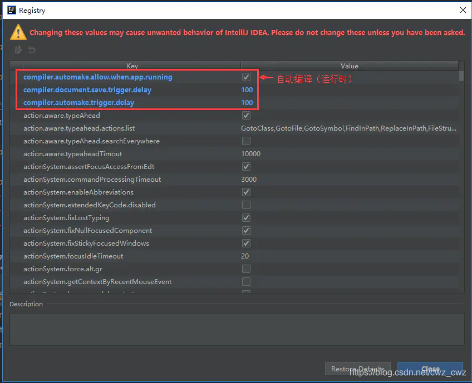The height and width of the screenshot is (383, 472).
Task: Select the compiler.document.save.trigger.delay key
Action: 87,90
